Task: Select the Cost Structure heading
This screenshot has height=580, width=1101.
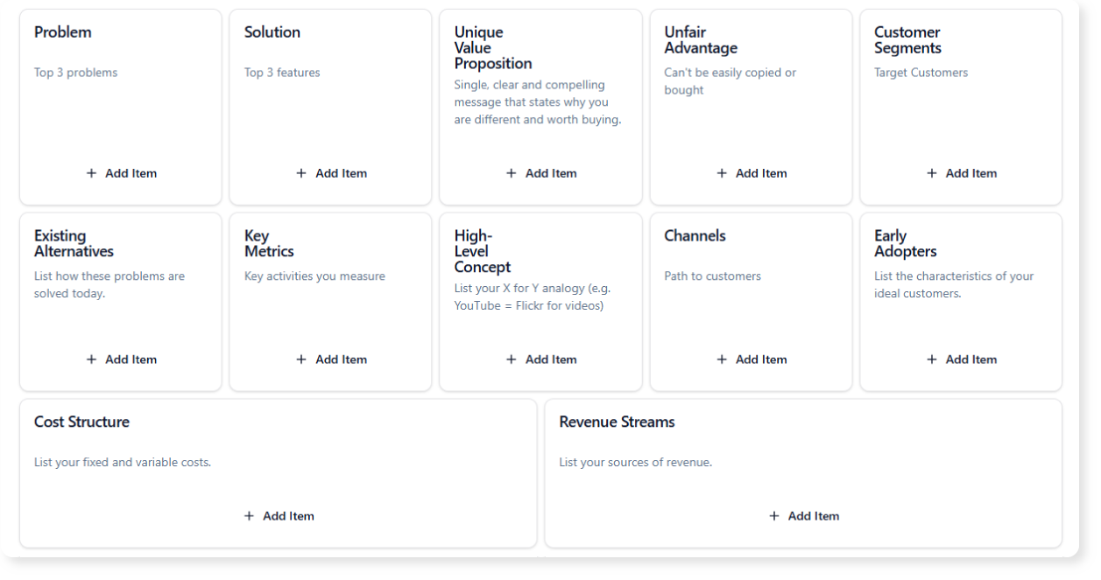Action: coord(81,423)
